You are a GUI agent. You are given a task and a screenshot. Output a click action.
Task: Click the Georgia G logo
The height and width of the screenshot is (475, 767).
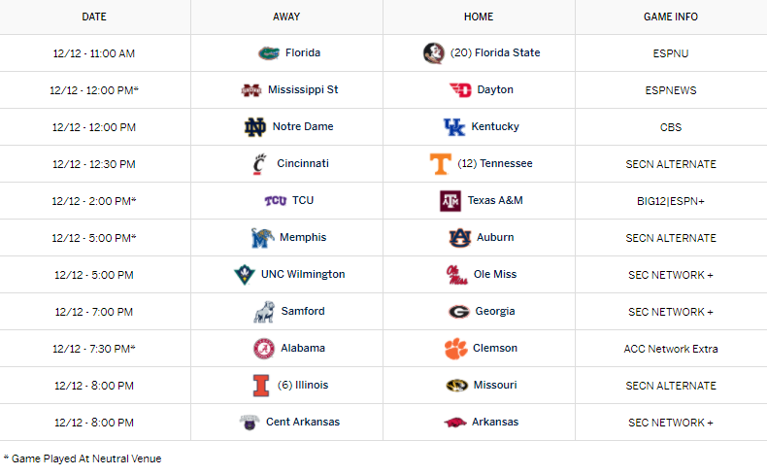[x=459, y=312]
